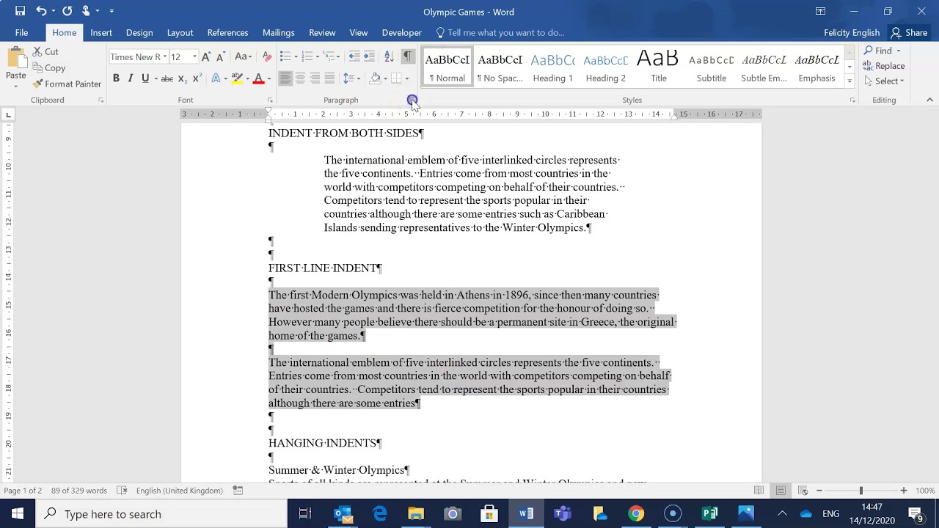Open the Layout ribbon tab
The height and width of the screenshot is (528, 939).
[180, 32]
